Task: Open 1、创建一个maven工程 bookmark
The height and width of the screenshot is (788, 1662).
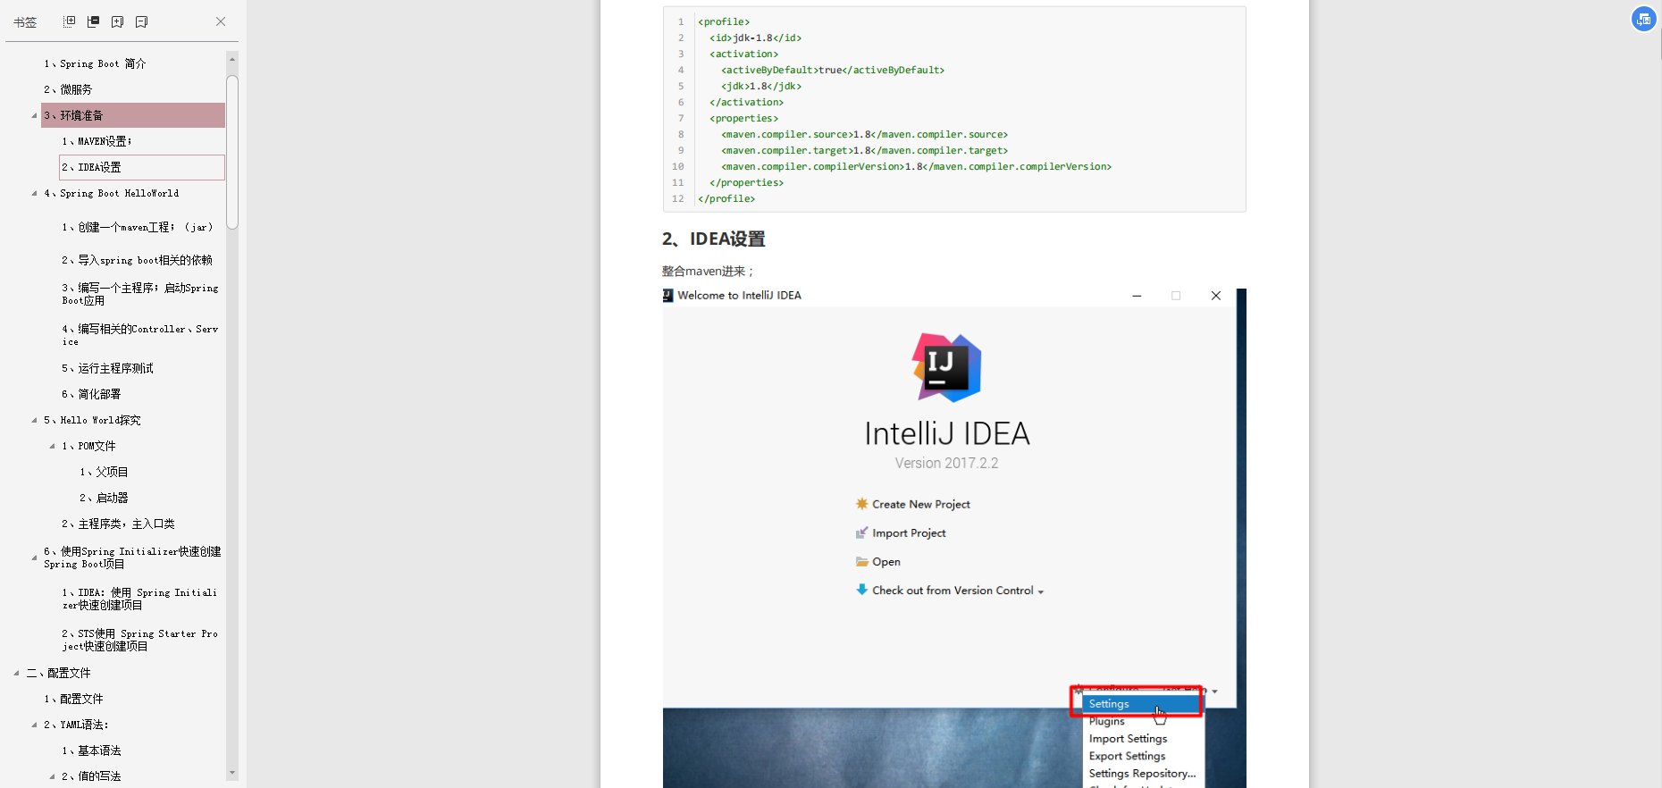Action: coord(138,227)
